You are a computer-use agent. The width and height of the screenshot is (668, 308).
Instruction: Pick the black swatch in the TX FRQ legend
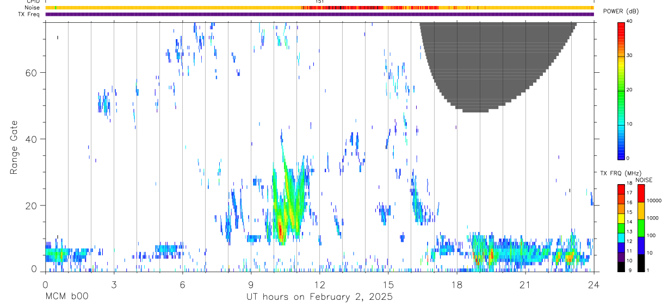(621, 267)
